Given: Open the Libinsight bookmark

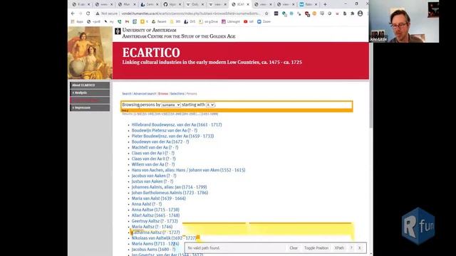Looking at the screenshot, I should [x=231, y=21].
